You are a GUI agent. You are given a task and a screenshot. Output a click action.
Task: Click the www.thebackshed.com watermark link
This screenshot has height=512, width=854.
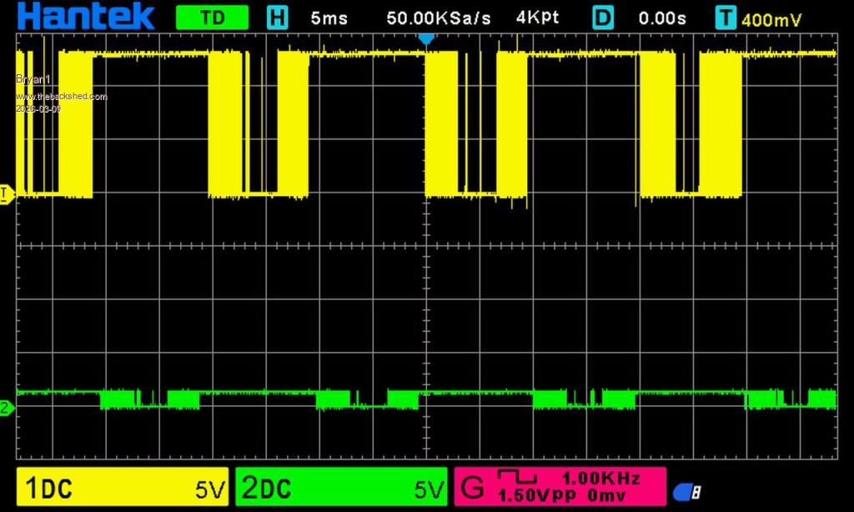click(x=62, y=97)
